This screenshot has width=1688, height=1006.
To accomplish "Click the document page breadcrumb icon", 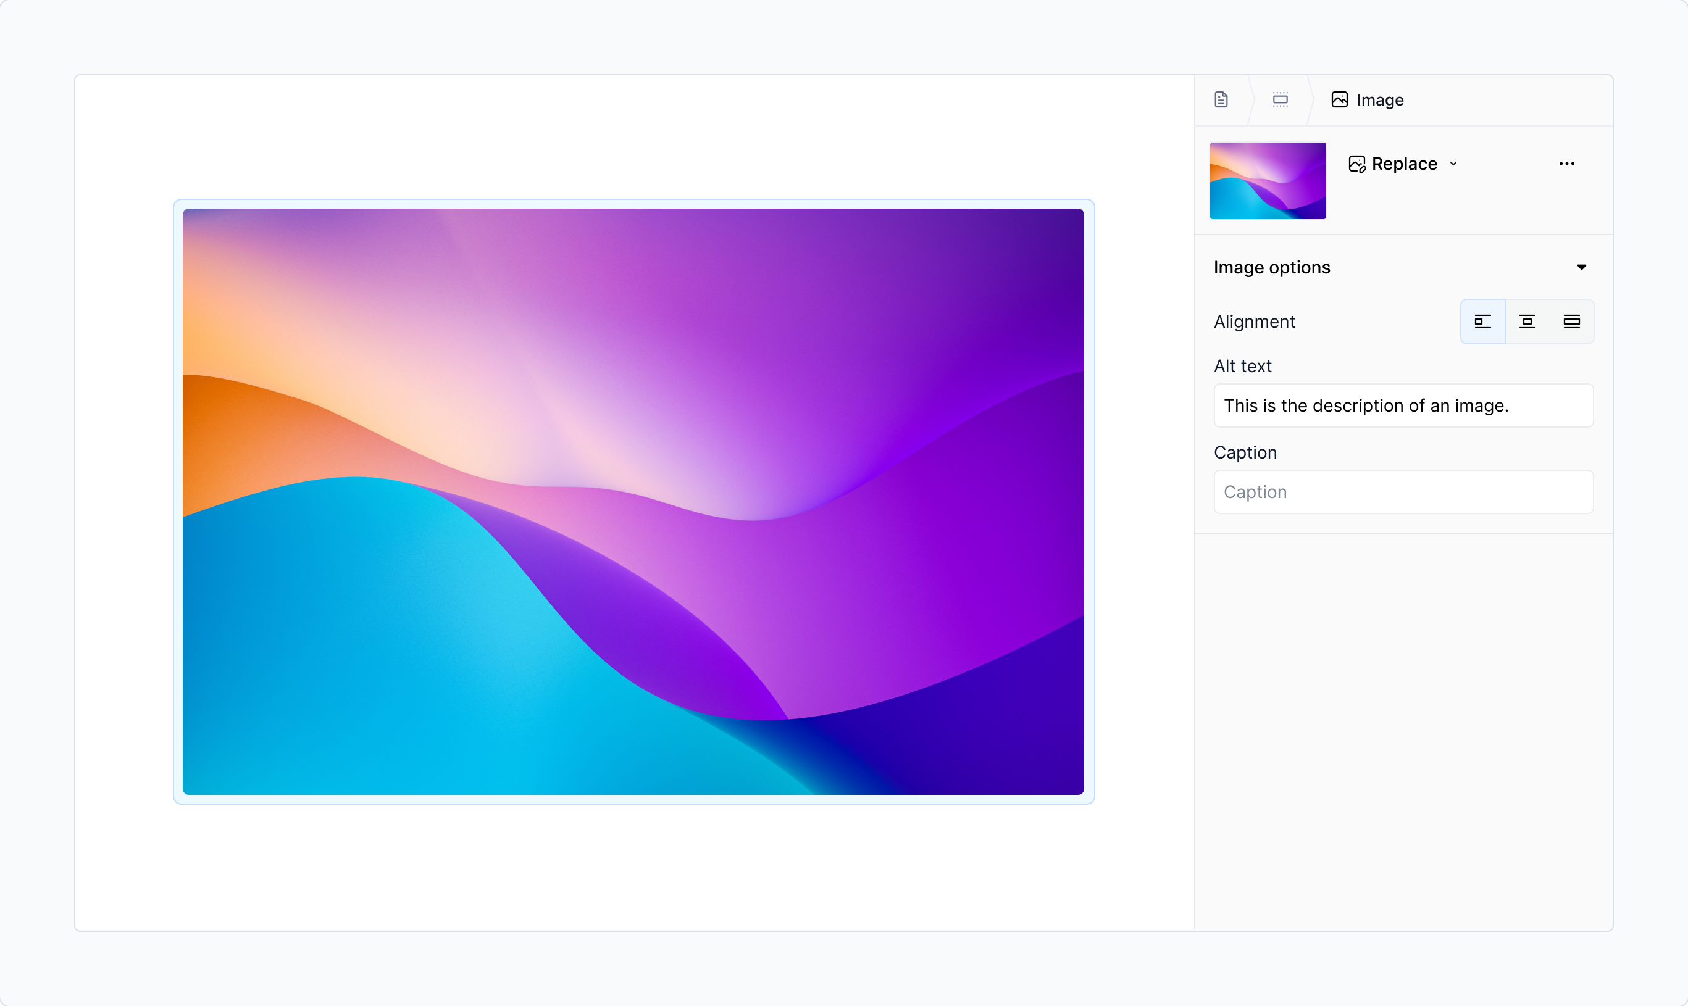I will [x=1221, y=99].
